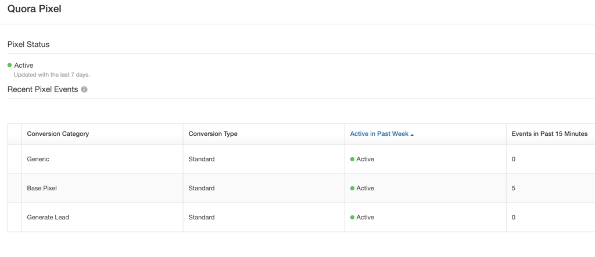Click Active status in the Generate Lead row
This screenshot has width=595, height=257.
pyautogui.click(x=362, y=218)
